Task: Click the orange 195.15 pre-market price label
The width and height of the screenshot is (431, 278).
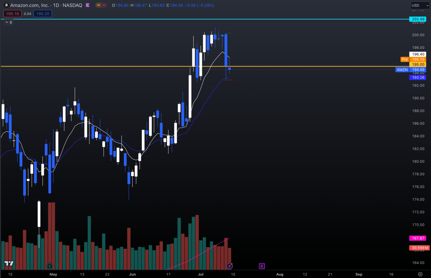Action: click(x=418, y=59)
